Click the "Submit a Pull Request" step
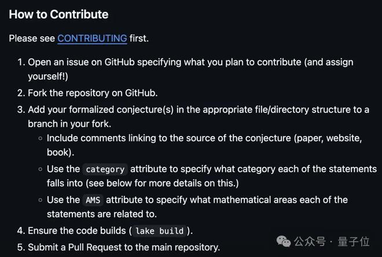This screenshot has width=382, height=257. pyautogui.click(x=124, y=247)
